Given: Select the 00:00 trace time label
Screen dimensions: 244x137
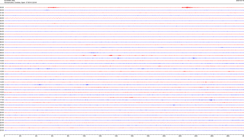Looking at the screenshot, I should click(2, 7).
